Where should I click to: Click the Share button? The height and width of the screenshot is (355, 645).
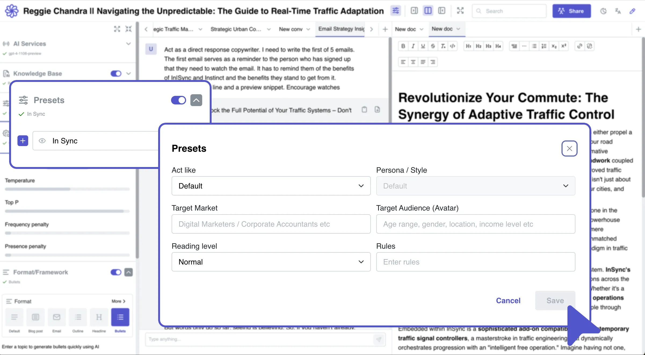click(571, 11)
